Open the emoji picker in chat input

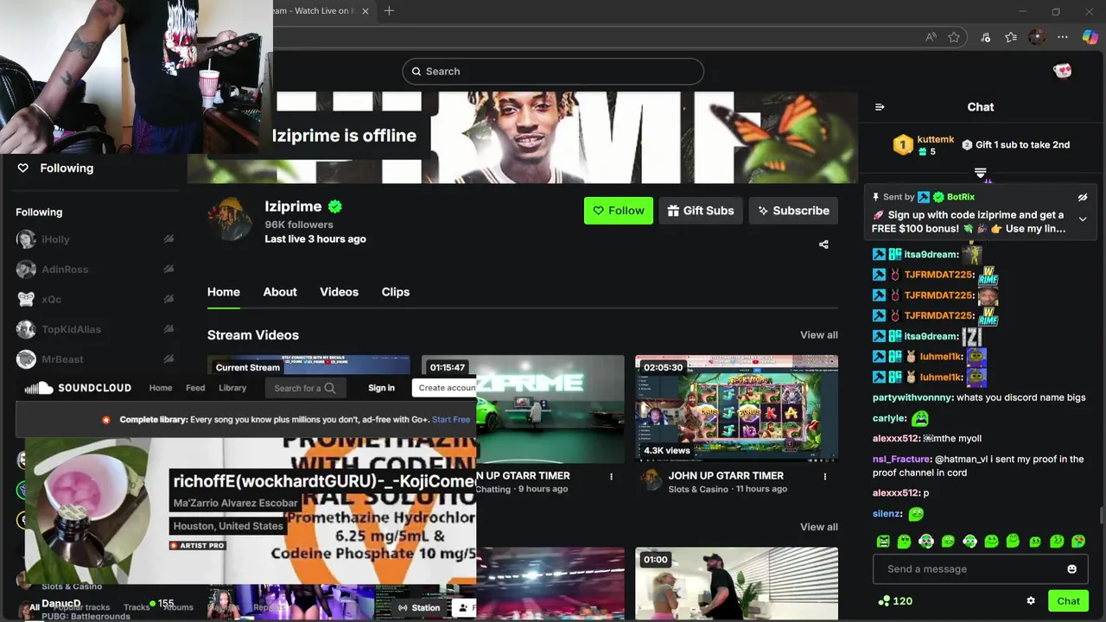[1072, 569]
